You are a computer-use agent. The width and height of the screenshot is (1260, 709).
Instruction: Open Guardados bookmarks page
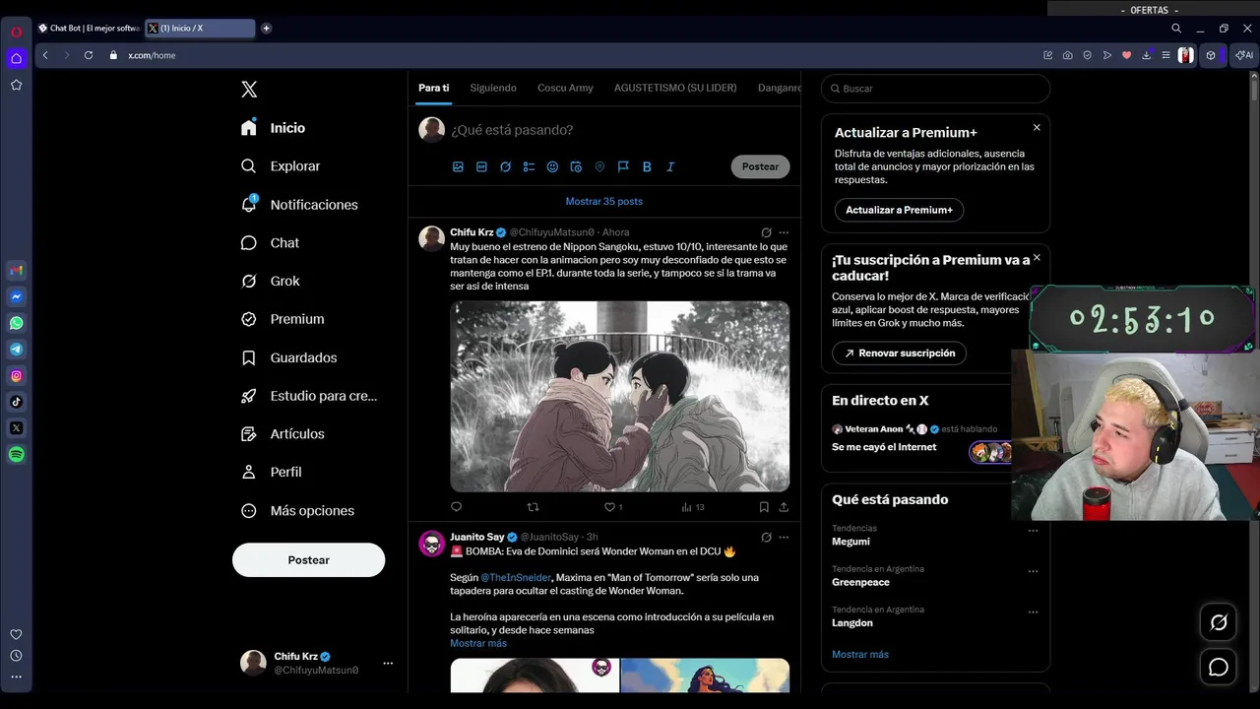(289, 357)
